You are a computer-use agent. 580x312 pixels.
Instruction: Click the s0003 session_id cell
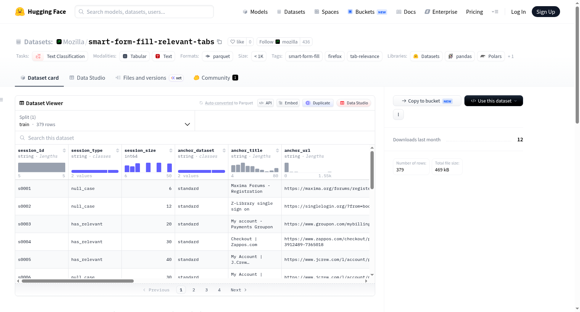(x=42, y=224)
